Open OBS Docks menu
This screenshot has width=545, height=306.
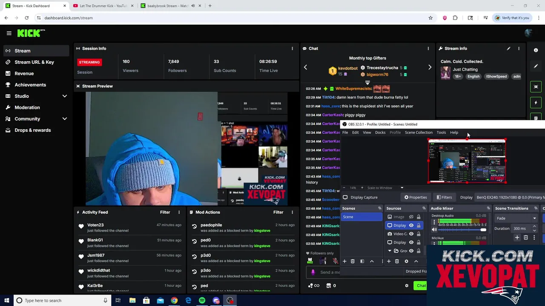(x=380, y=133)
